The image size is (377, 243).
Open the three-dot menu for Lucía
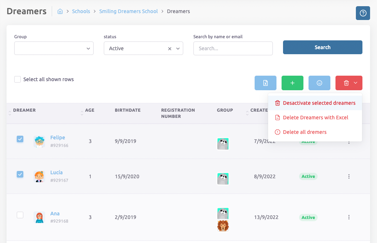[x=349, y=176]
